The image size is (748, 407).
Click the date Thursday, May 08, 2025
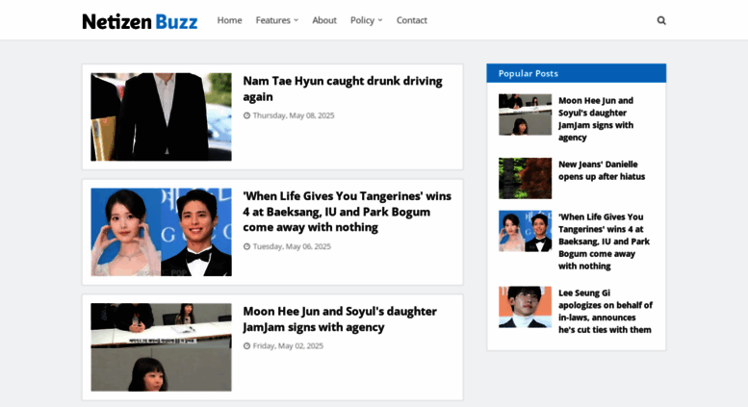294,115
